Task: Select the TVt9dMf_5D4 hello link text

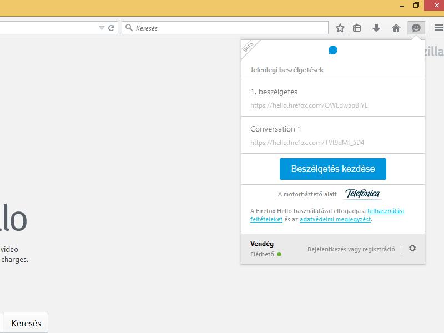Action: point(307,143)
